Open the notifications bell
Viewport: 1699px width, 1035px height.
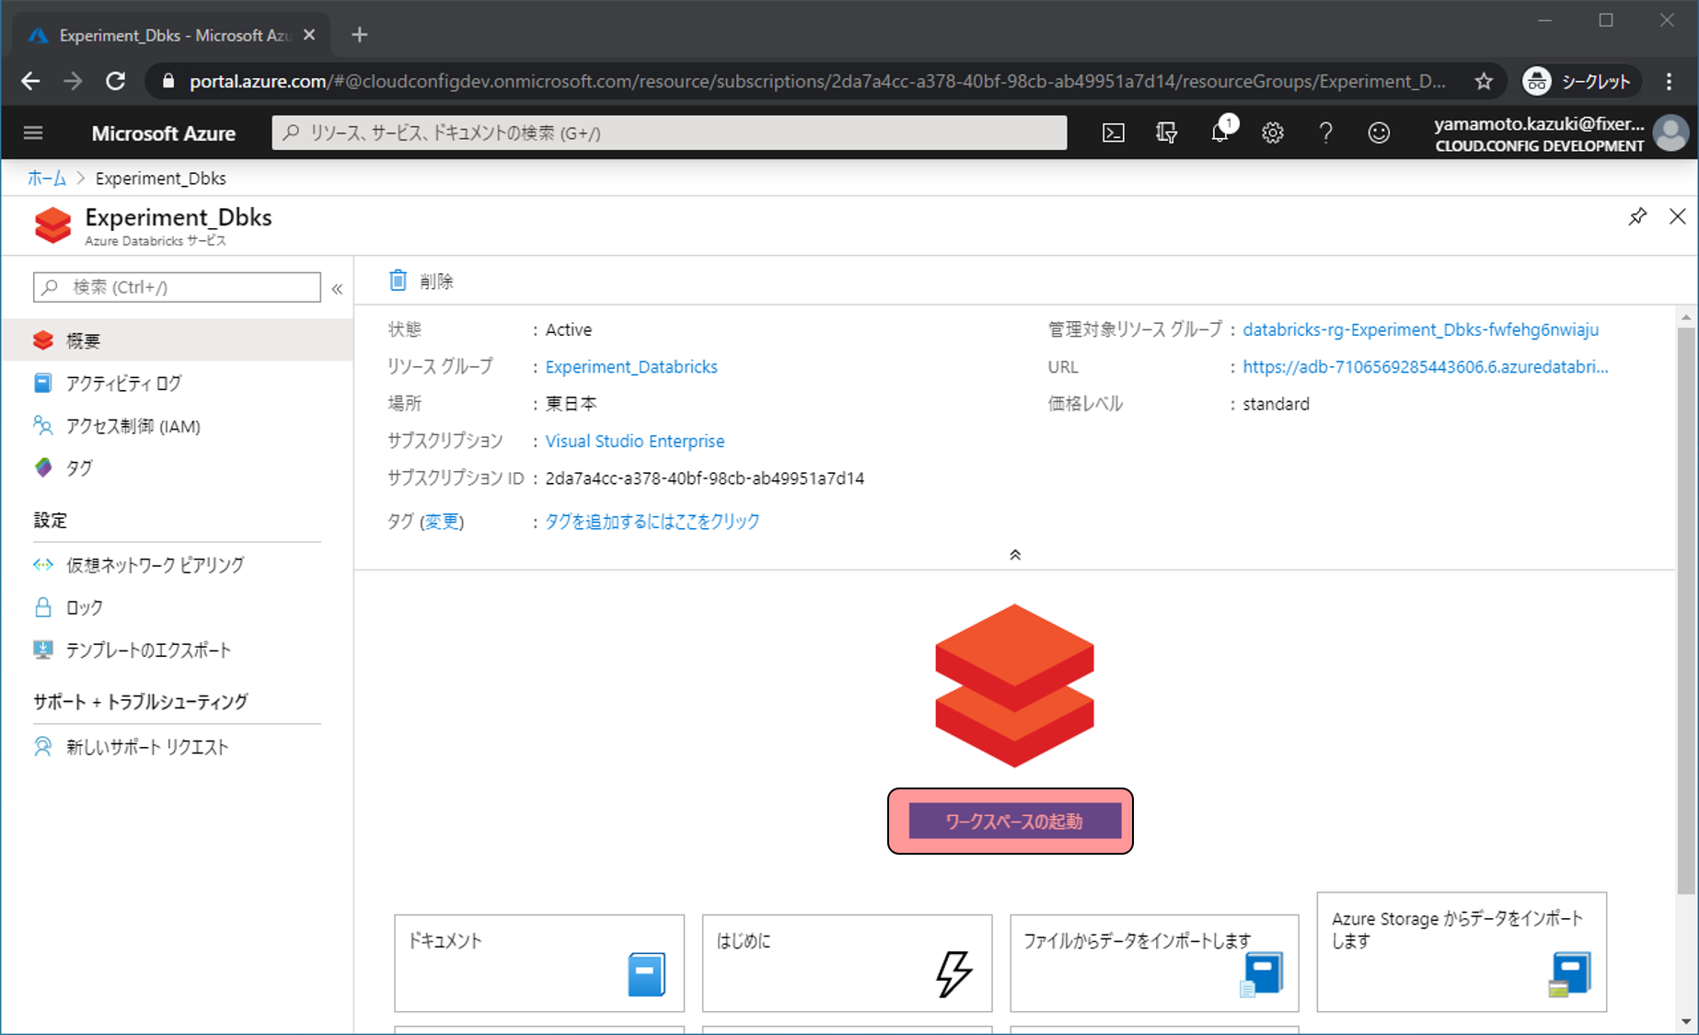[x=1219, y=133]
